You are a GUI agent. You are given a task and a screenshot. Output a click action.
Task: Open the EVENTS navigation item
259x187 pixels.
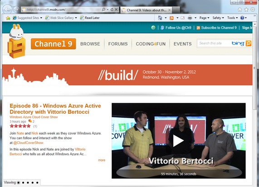[182, 44]
